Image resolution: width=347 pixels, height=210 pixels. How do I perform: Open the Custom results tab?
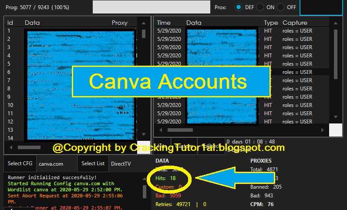click(x=184, y=146)
